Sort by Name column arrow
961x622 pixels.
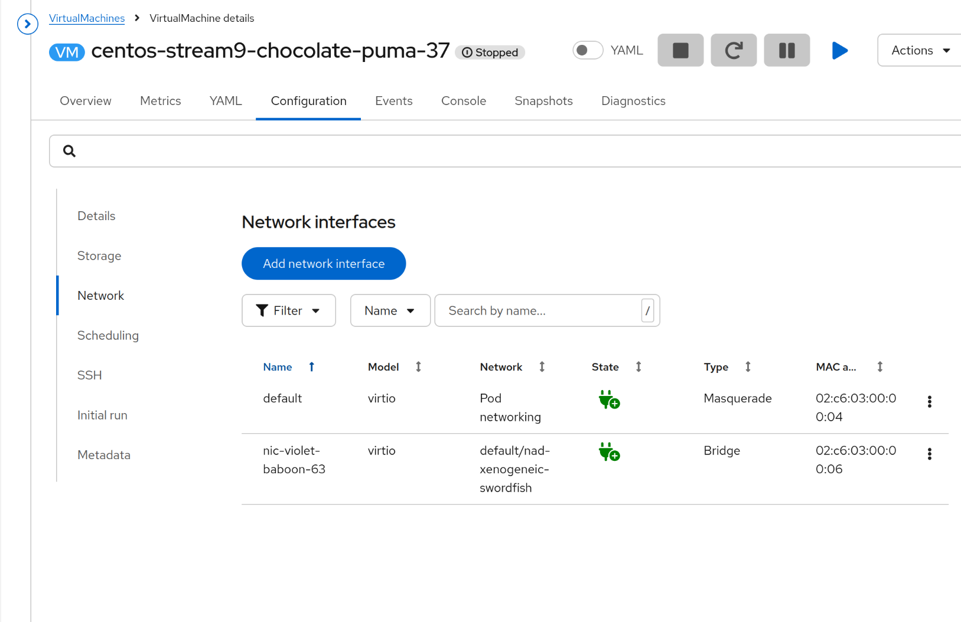tap(312, 367)
